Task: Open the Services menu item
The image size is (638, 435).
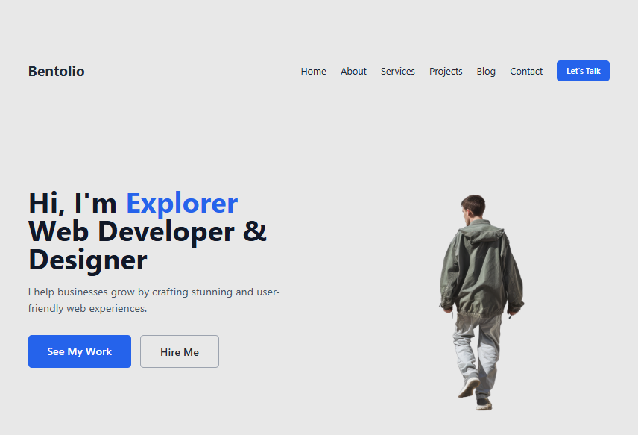Action: tap(397, 72)
